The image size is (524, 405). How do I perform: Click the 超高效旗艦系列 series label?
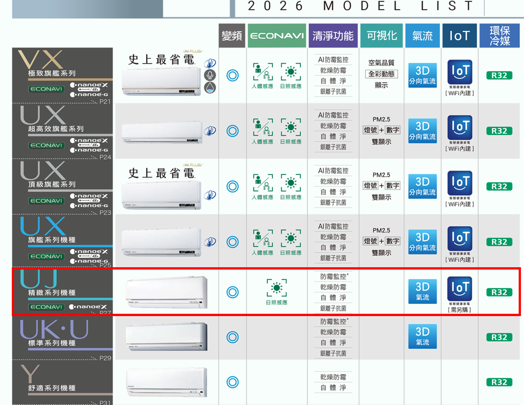(x=55, y=129)
